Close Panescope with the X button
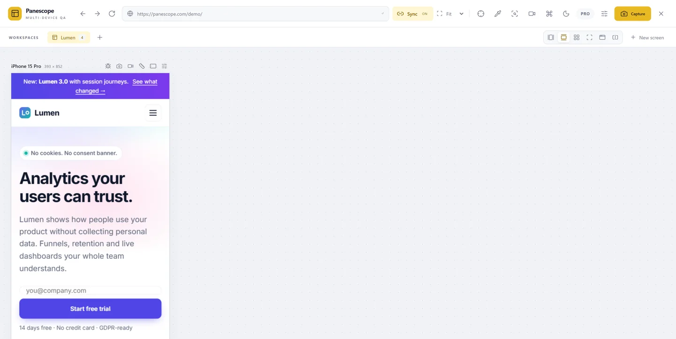The image size is (676, 339). tap(661, 14)
